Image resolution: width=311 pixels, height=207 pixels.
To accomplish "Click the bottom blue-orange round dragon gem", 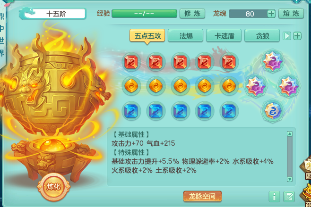I will point(273,110).
